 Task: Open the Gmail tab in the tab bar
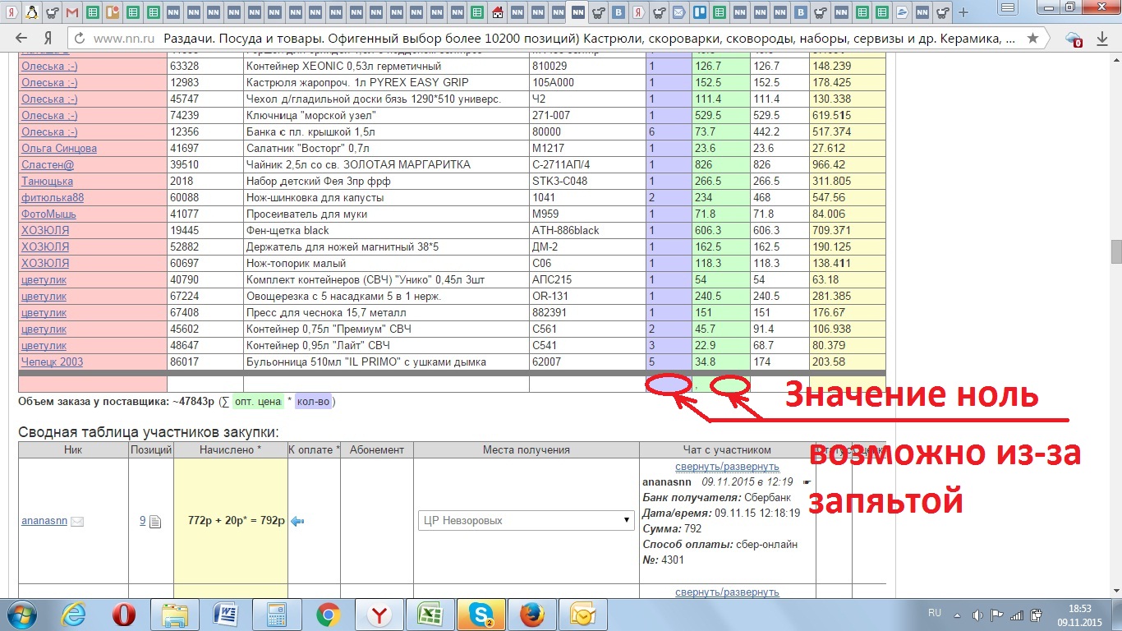71,12
